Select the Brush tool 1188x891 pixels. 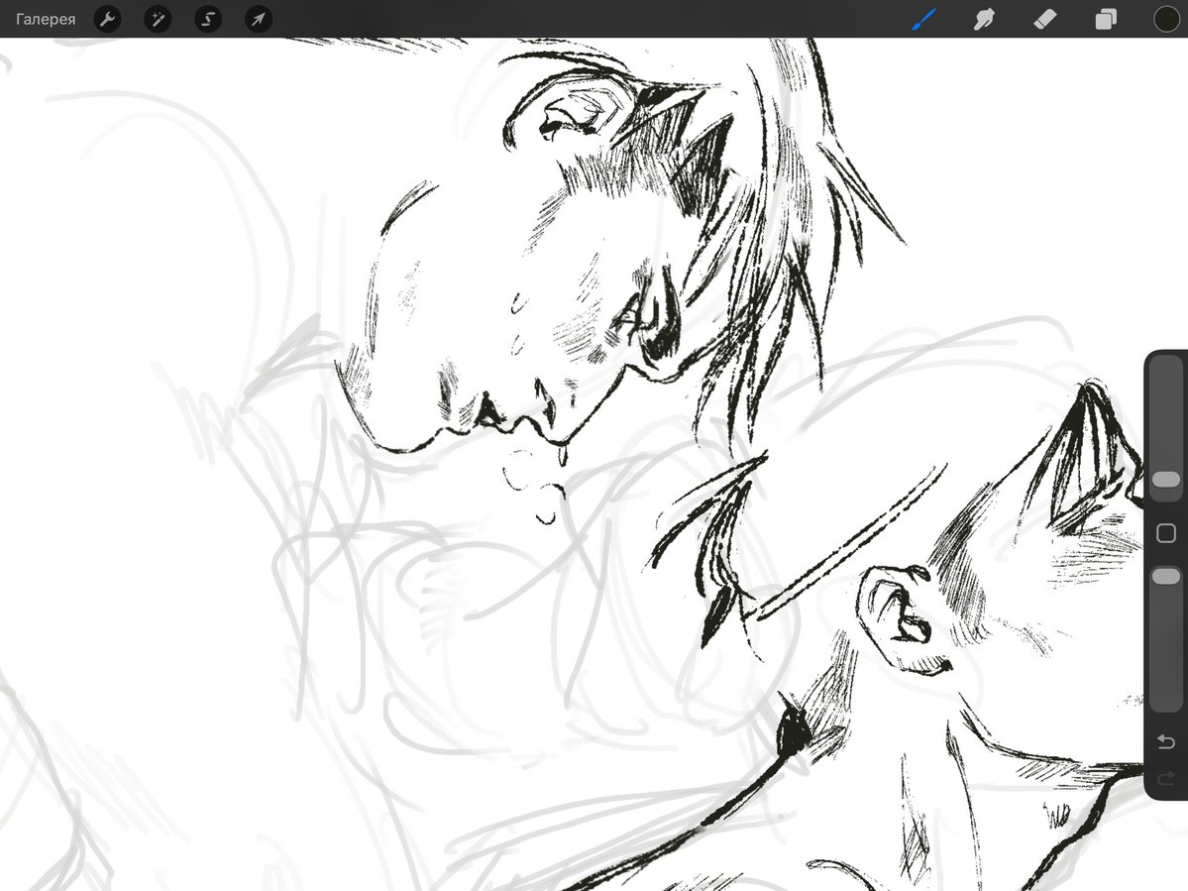(924, 19)
